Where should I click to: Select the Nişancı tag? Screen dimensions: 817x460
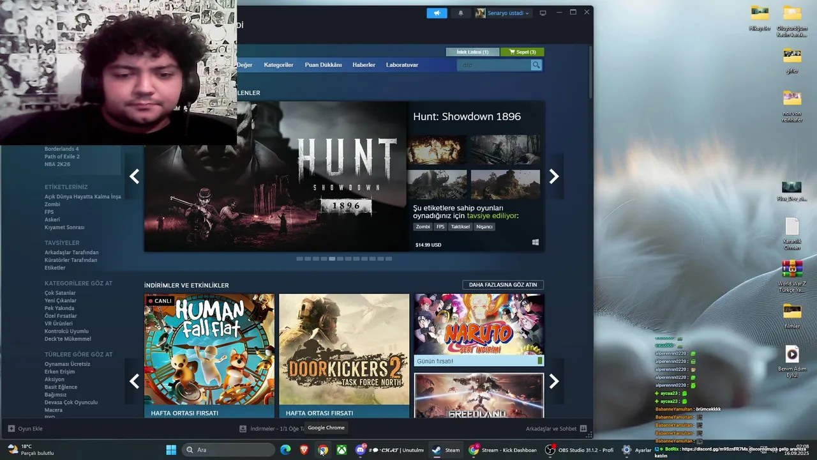(484, 227)
